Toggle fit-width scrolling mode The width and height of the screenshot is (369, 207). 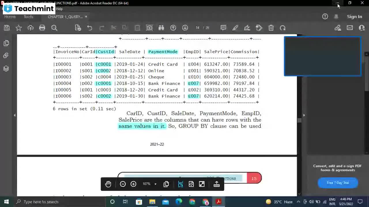pos(180,184)
